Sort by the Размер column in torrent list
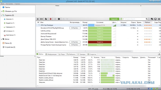Screen dimensions: 161x90 tap(85, 22)
